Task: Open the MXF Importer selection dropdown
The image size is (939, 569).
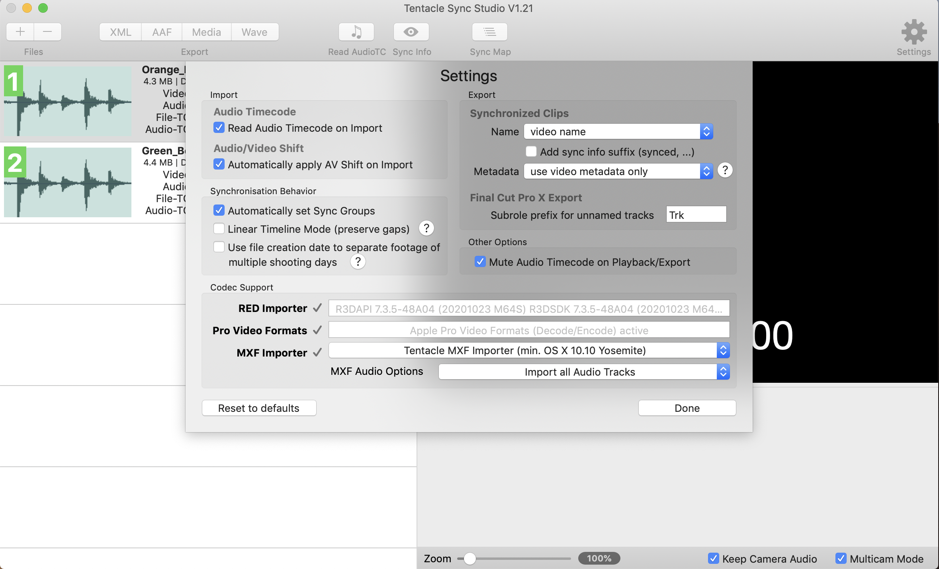Action: [529, 351]
